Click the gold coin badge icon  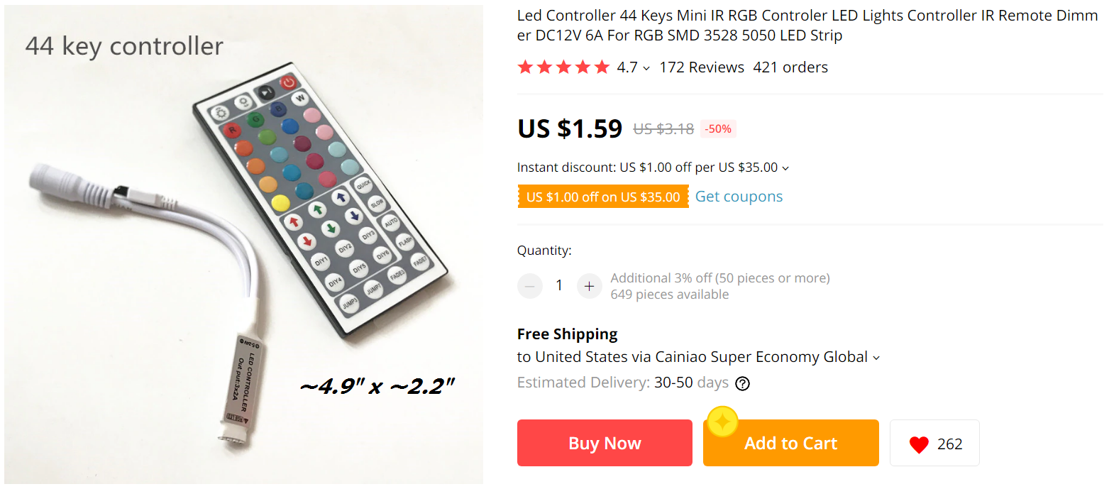[722, 422]
